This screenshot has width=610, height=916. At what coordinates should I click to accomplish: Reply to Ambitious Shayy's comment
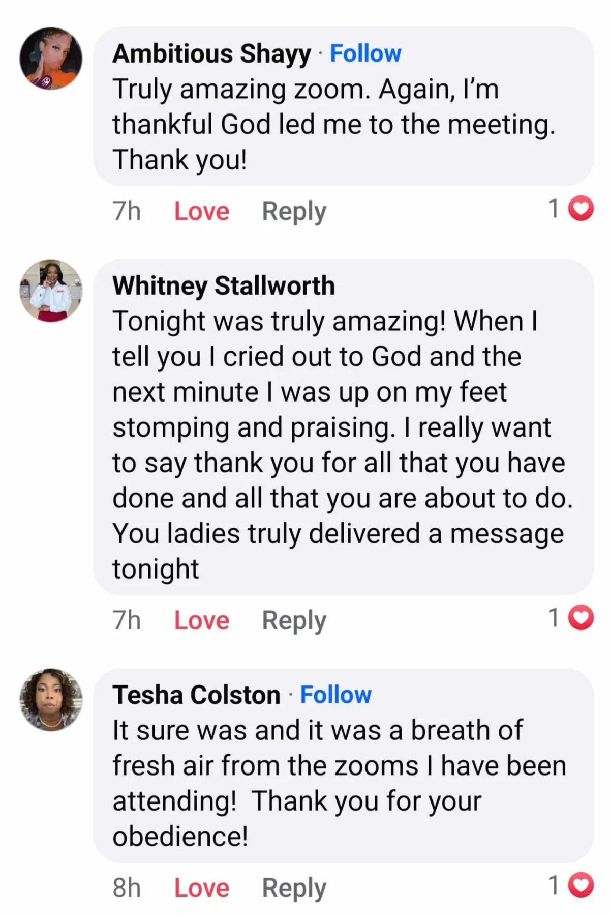(294, 211)
